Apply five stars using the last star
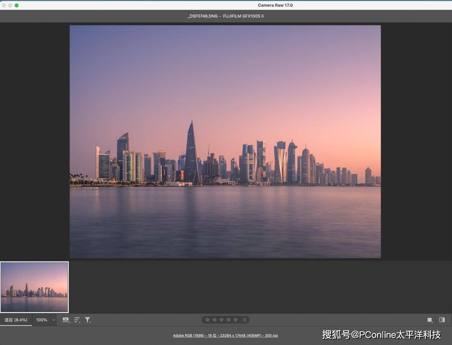Screen dimensions: 452x345 (x=236, y=320)
